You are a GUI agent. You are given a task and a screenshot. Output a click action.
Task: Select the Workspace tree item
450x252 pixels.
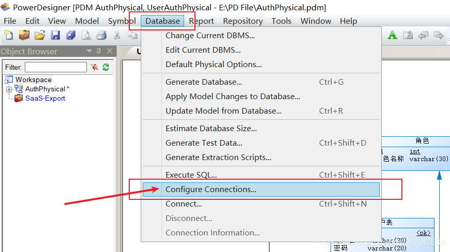pos(34,80)
